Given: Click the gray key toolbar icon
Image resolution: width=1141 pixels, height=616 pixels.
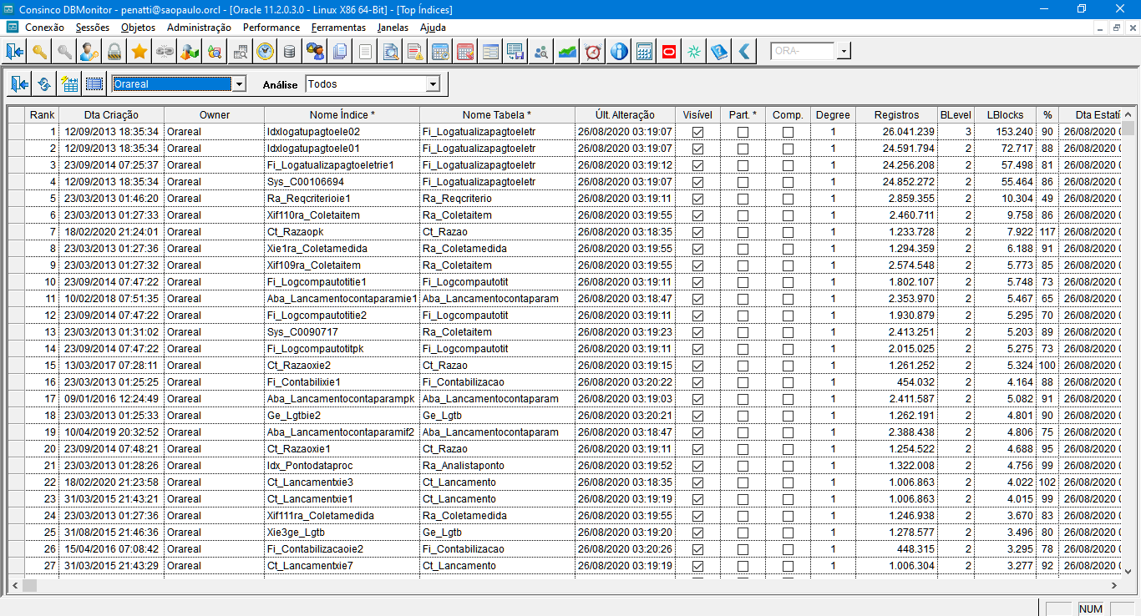Looking at the screenshot, I should [x=64, y=52].
